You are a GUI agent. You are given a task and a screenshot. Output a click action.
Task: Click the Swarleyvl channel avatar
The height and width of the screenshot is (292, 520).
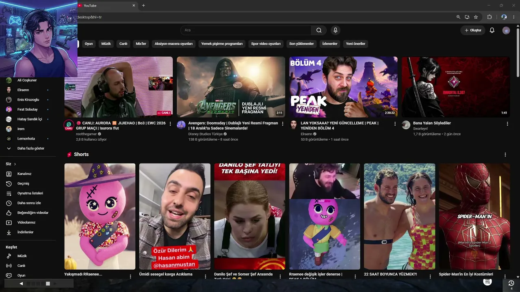click(406, 125)
